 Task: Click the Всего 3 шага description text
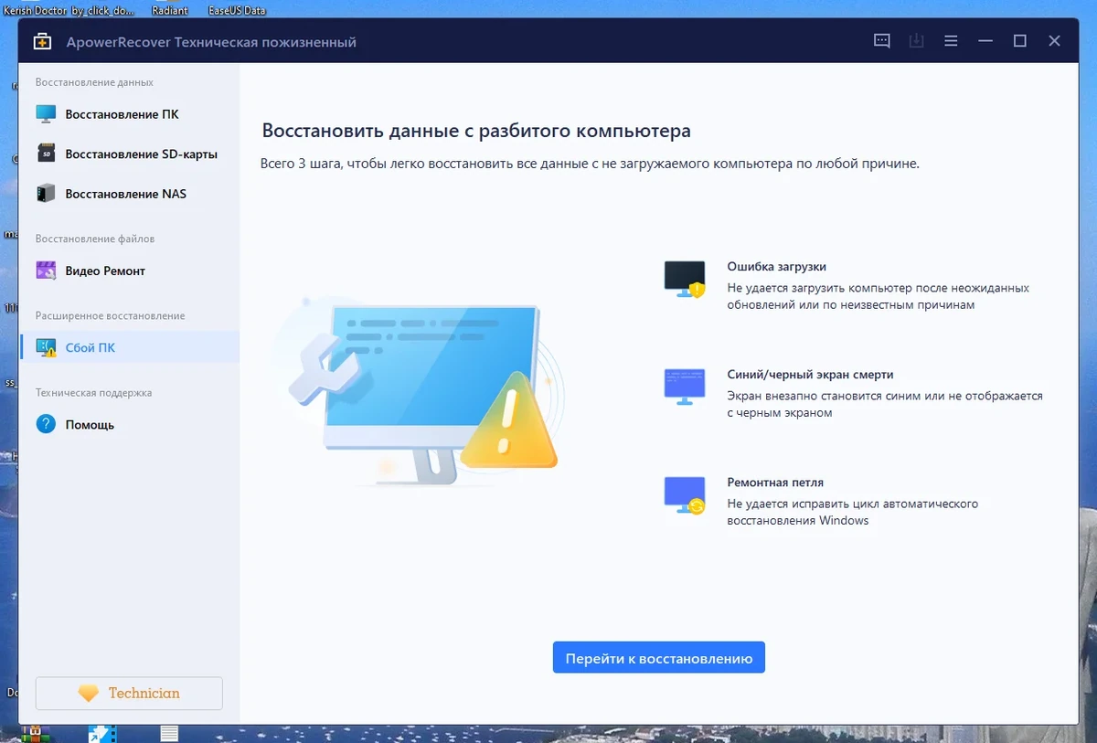coord(590,165)
